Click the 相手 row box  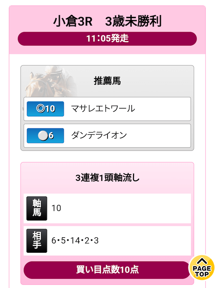[107, 241]
